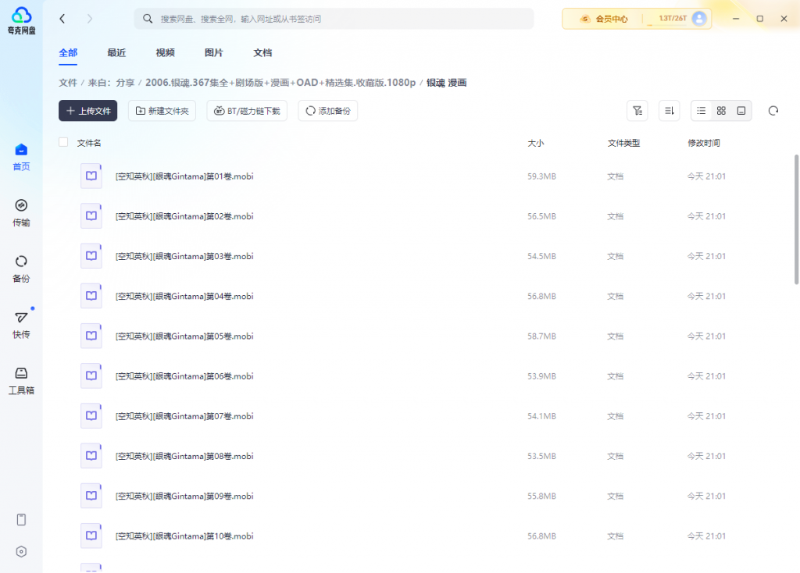Viewport: 800px width, 573px height.
Task: Click the 新建文件夹 button
Action: pos(162,111)
